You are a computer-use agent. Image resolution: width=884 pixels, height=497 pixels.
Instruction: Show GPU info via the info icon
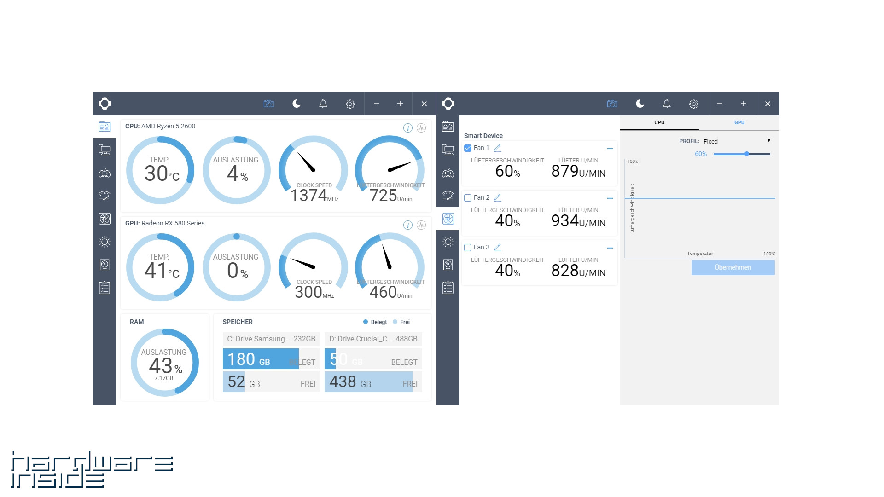(x=408, y=225)
